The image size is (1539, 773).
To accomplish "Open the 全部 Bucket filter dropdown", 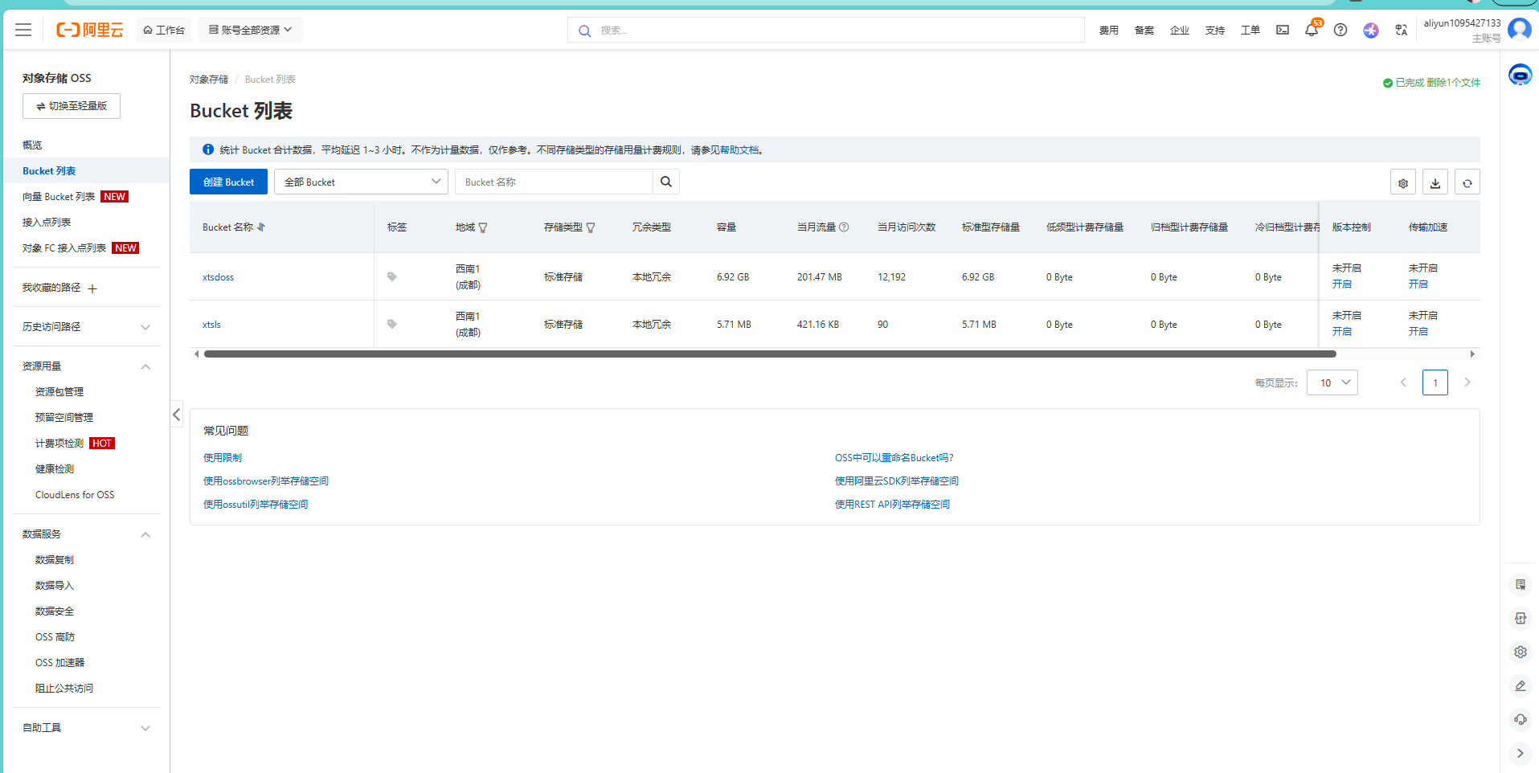I will pyautogui.click(x=361, y=182).
